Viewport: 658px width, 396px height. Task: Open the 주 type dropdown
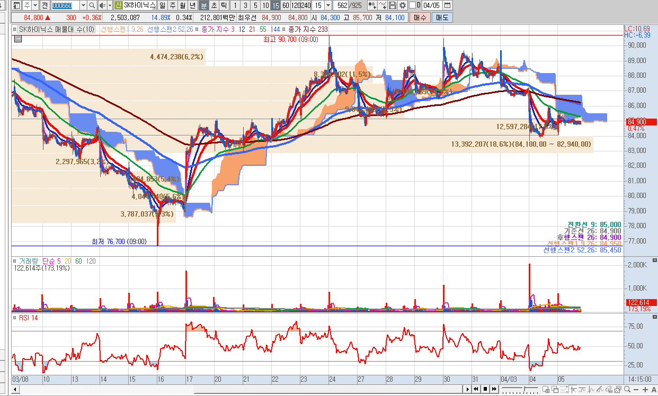35,5
